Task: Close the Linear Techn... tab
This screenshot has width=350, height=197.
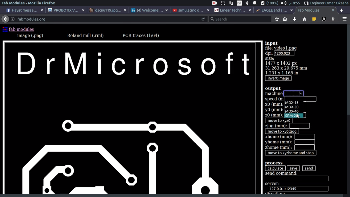Action: coord(250,10)
